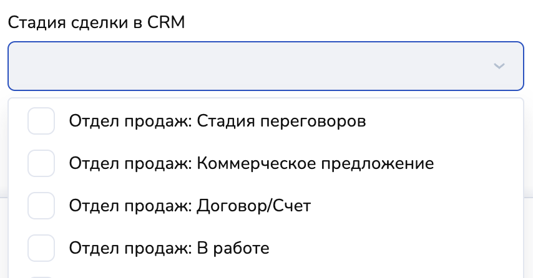The image size is (533, 278).
Task: Select option text "Отдел продаж: Стадия переговоров"
Action: pyautogui.click(x=217, y=121)
